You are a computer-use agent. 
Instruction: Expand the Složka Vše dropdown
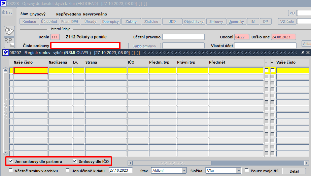click(x=239, y=171)
